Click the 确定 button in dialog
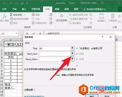 92,96
